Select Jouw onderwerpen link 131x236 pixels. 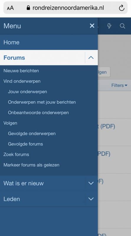tap(27, 92)
